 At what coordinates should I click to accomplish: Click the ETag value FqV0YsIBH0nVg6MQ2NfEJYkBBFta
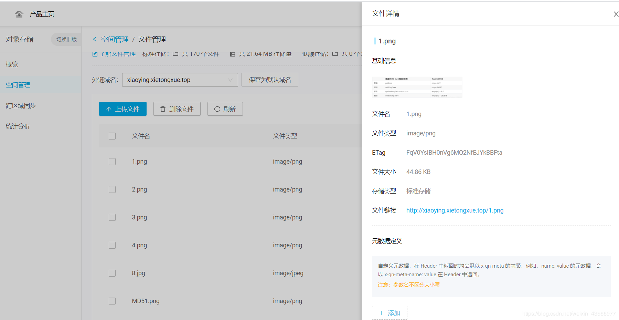point(454,153)
